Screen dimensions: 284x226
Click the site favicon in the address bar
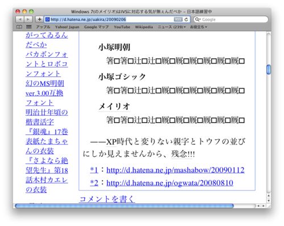click(48, 19)
